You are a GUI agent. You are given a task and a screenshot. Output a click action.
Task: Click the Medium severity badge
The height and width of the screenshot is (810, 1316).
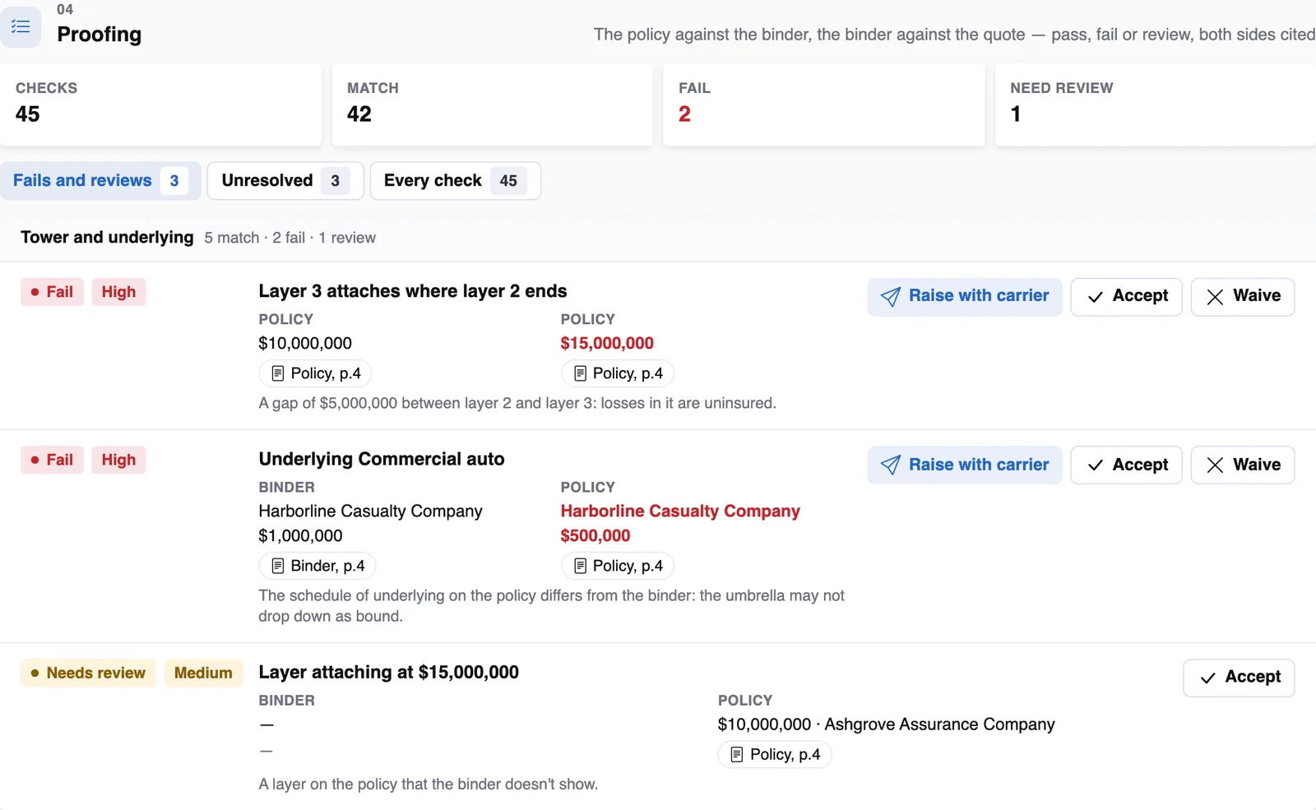point(203,673)
